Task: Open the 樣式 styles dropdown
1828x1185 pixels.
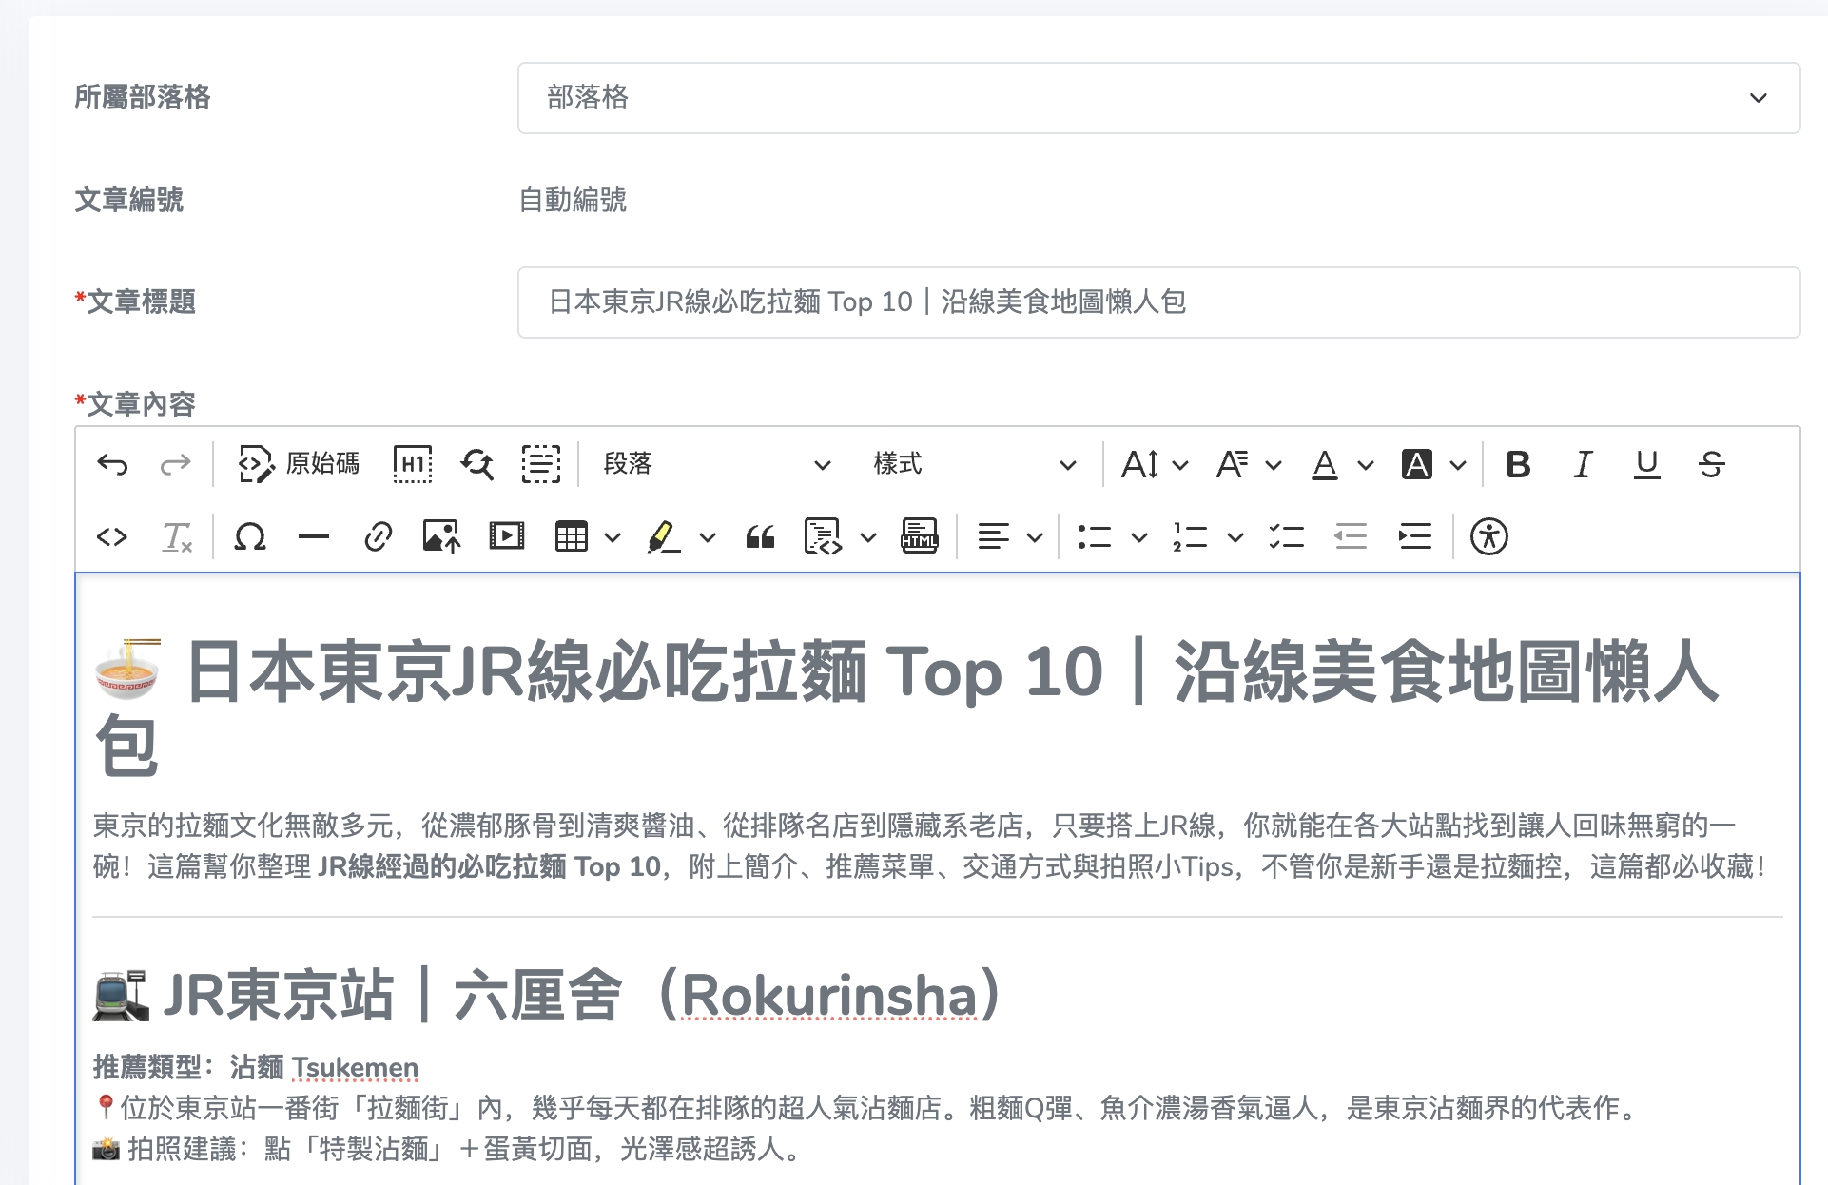Action: 974,464
